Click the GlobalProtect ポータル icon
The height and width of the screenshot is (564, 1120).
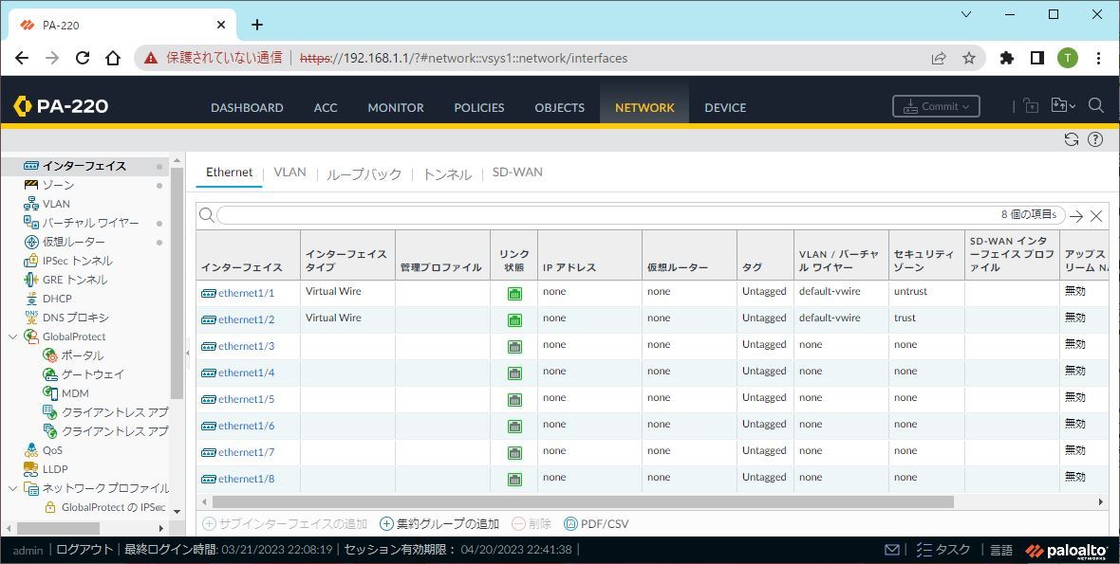[50, 355]
